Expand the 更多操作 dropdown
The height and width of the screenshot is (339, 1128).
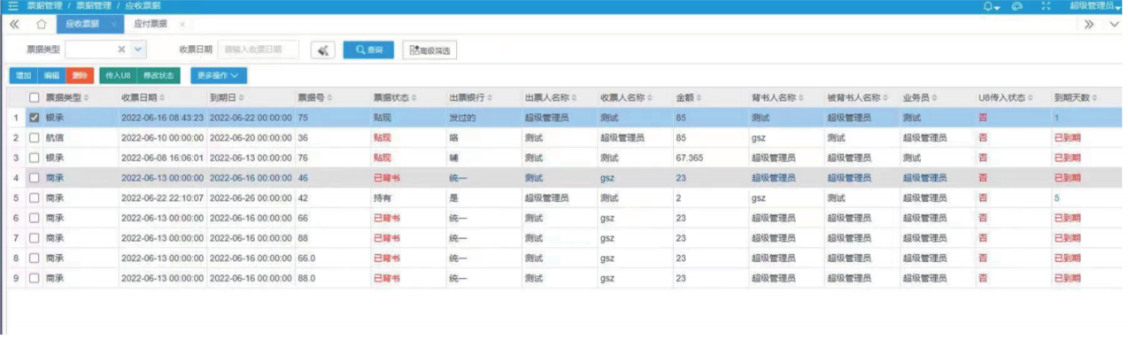click(218, 76)
